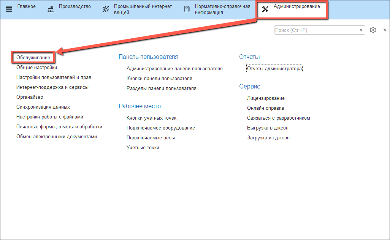Open Администрирование панели пользователя
This screenshot has width=390, height=240.
click(174, 69)
